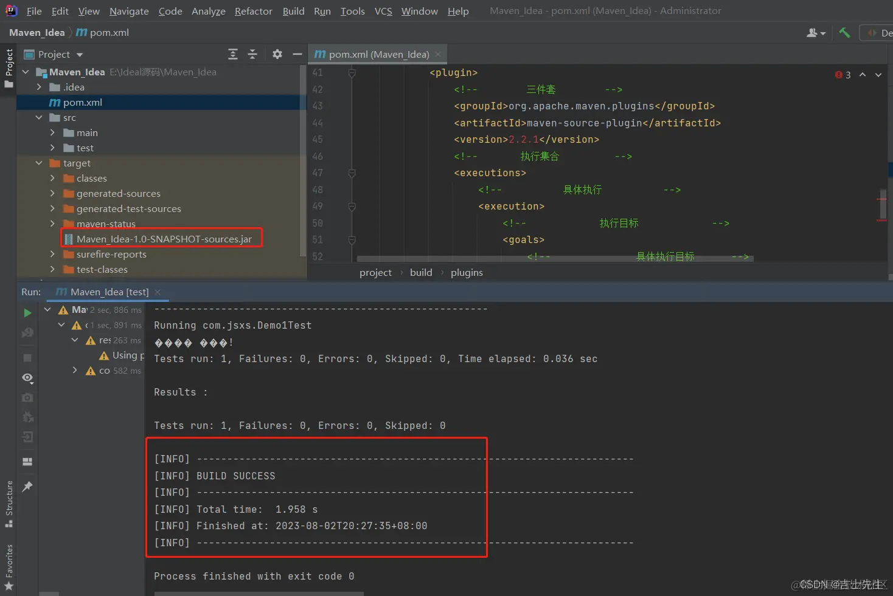Click the camera dump threads icon
Screen dimensions: 893x596
point(27,397)
